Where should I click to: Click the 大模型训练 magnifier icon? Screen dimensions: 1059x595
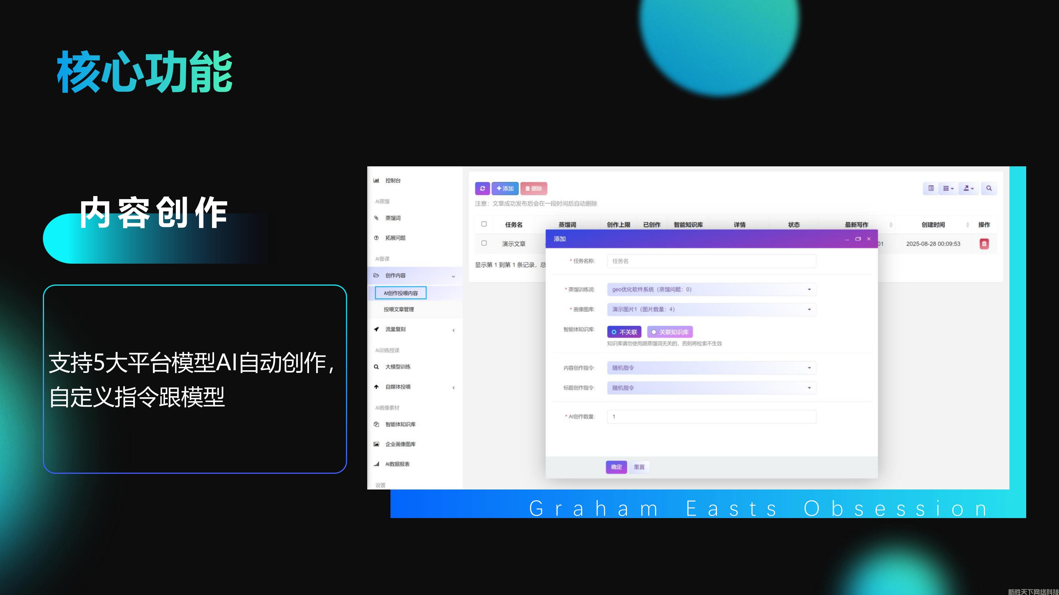[x=376, y=367]
